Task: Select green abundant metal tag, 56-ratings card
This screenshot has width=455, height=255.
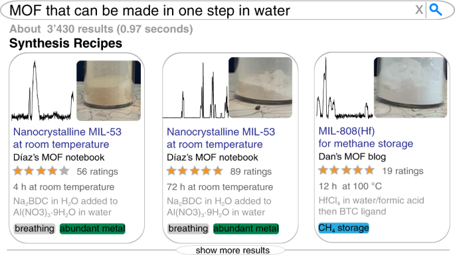Action: (92, 228)
